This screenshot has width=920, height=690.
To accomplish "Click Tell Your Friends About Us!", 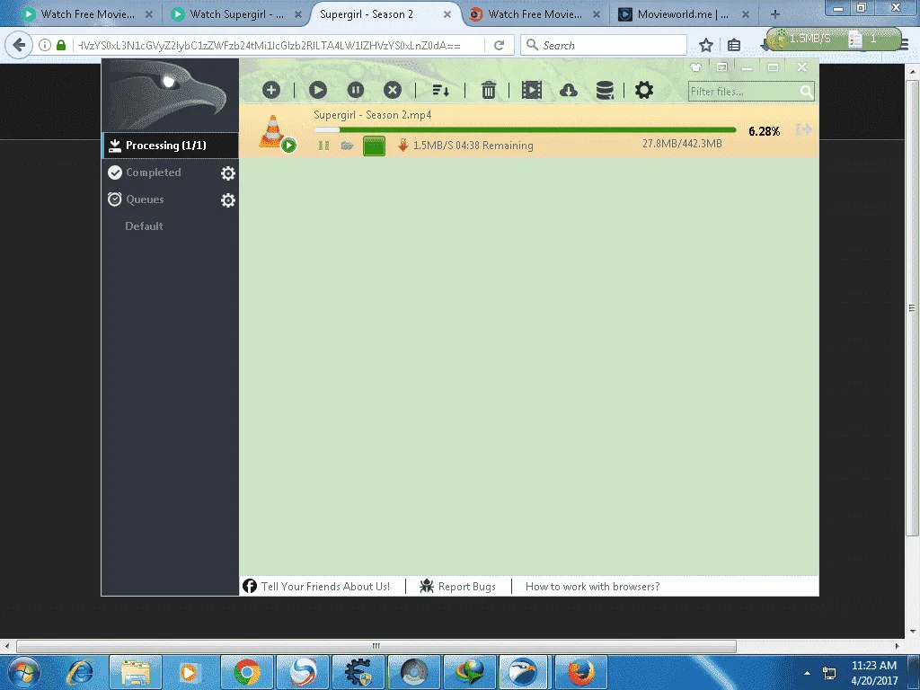I will [x=325, y=587].
